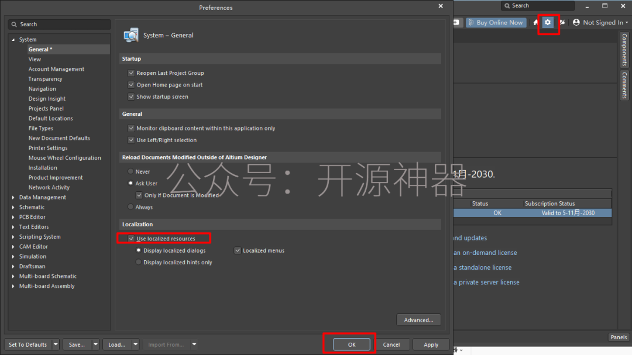Open Default Locations page
The height and width of the screenshot is (355, 632).
click(x=51, y=119)
